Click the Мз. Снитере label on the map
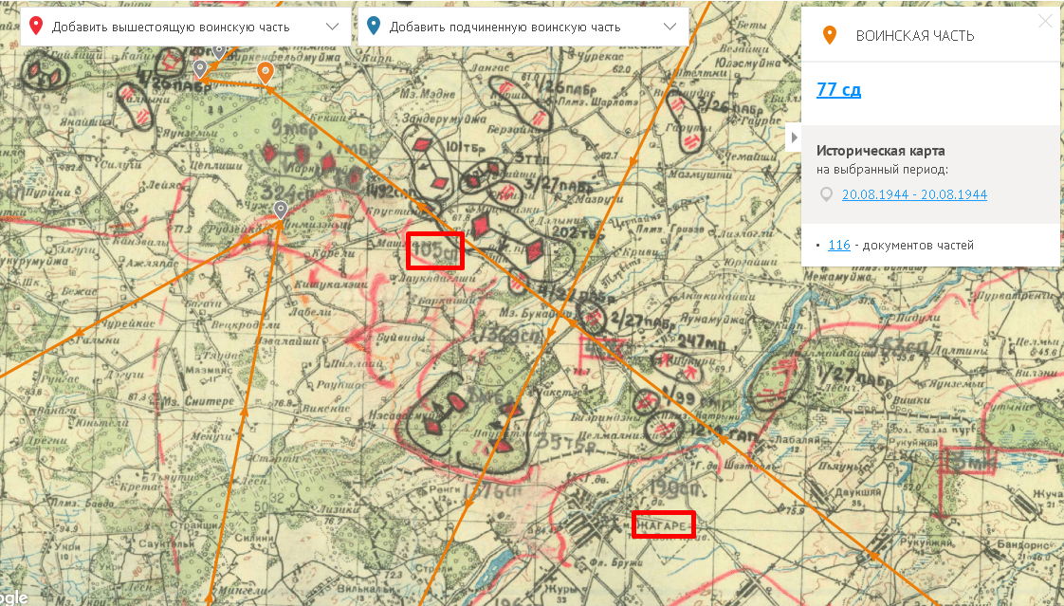 point(198,402)
